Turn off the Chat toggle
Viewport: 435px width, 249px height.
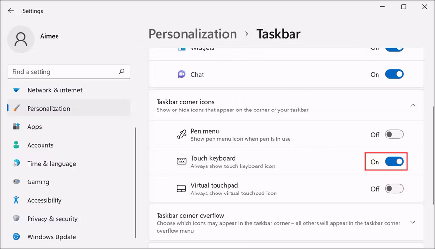click(394, 74)
